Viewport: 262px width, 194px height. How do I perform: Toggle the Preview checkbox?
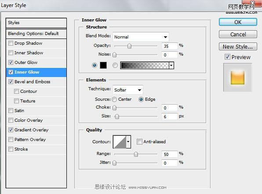[227, 57]
